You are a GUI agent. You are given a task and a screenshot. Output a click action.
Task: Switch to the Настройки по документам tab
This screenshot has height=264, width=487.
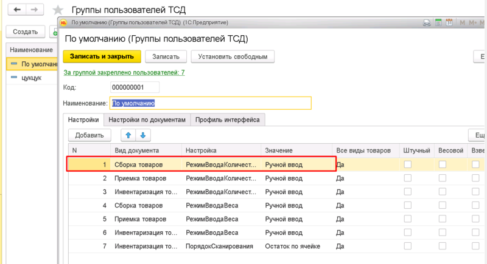[x=147, y=120]
